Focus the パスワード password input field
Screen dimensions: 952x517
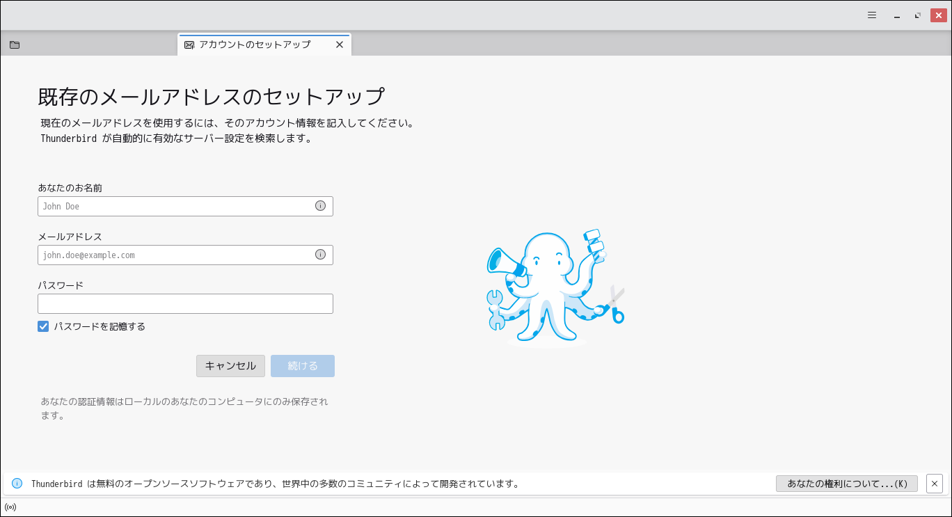pyautogui.click(x=185, y=303)
